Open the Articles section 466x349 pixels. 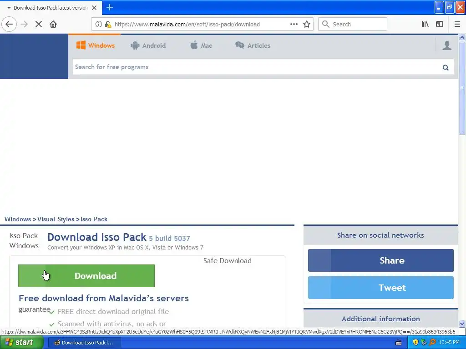253,45
